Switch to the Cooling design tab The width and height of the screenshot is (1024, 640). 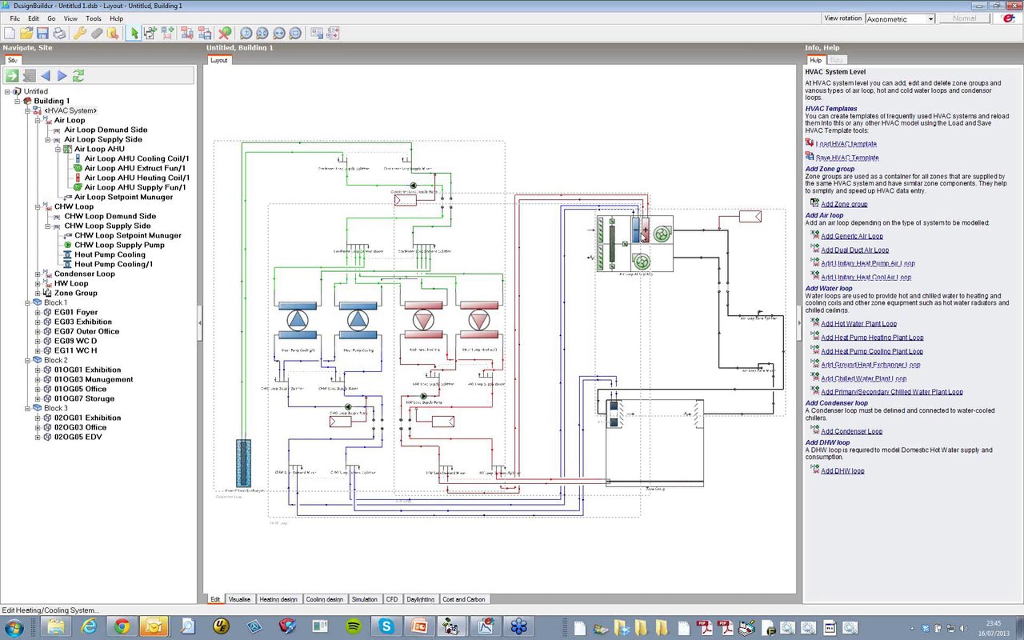(x=324, y=599)
